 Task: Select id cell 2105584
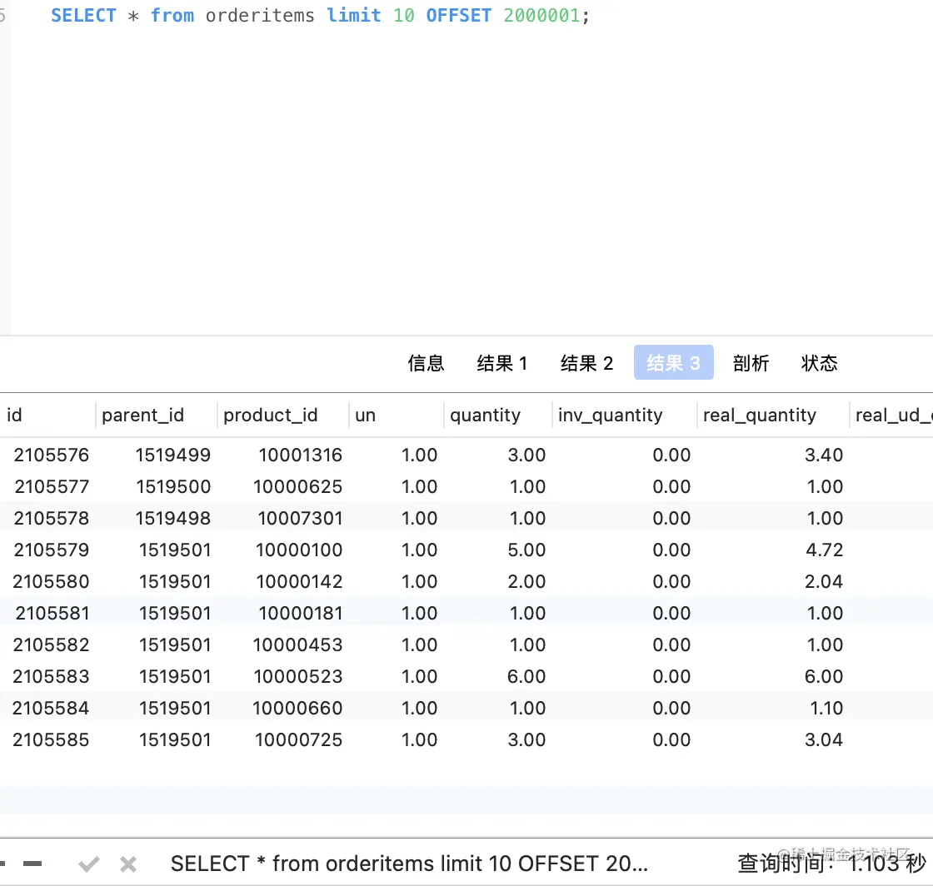point(51,708)
